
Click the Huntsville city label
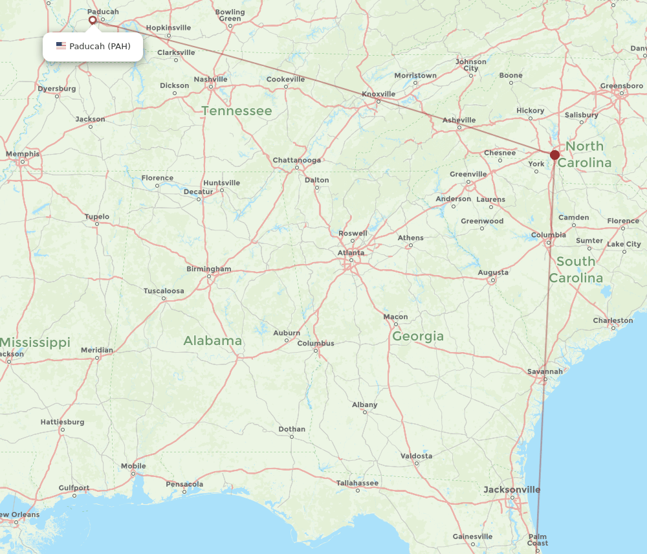[221, 183]
